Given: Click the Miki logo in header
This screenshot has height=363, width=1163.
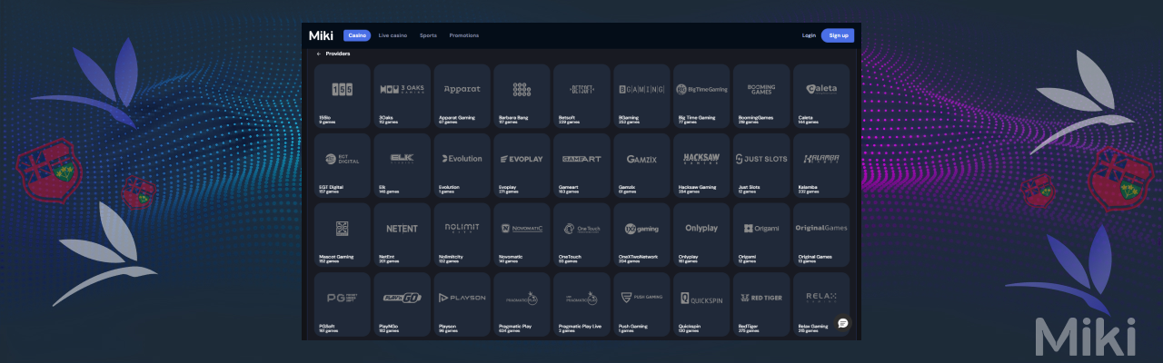Looking at the screenshot, I should click(x=321, y=35).
